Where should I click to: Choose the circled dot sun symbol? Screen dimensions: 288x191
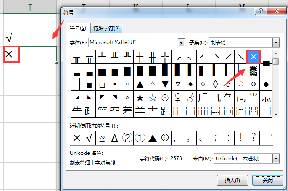pyautogui.click(x=165, y=98)
